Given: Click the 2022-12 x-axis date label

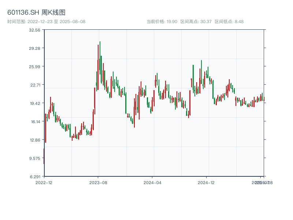Looking at the screenshot, I should point(44,182).
